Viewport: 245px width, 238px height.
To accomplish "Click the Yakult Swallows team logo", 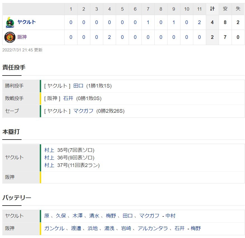I will pos(10,22).
